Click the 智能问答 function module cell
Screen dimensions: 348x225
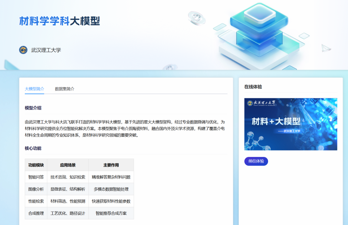36,177
